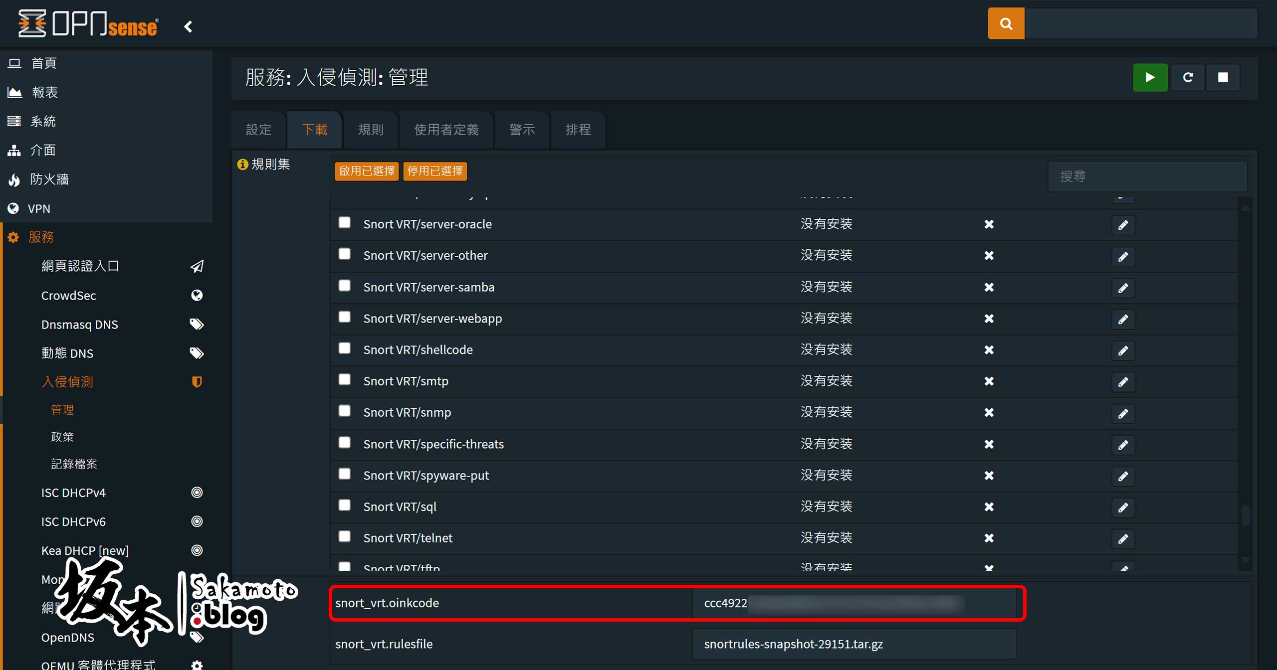Edit the Snort VRT/server-webapp ruleset

pos(1123,319)
